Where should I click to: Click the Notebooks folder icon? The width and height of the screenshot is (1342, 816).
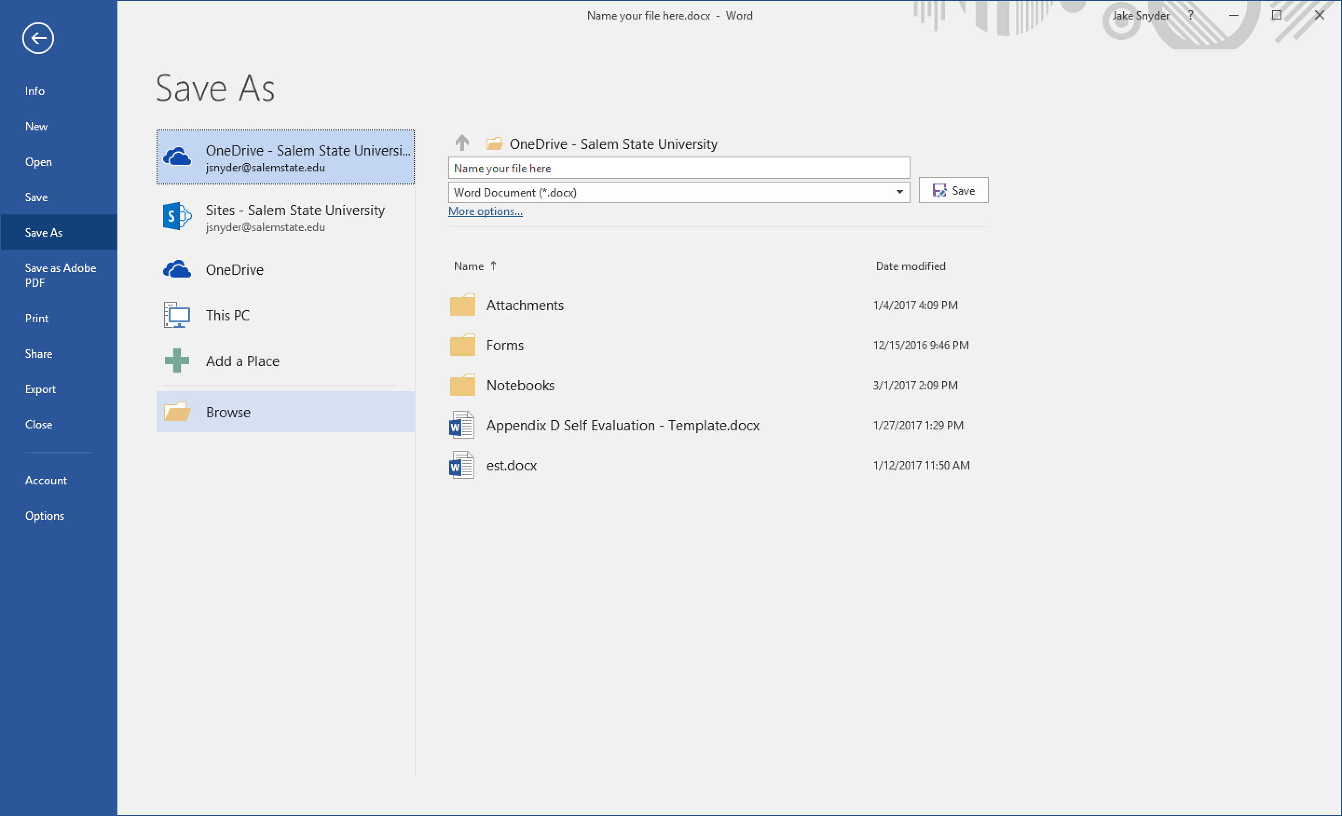point(462,385)
